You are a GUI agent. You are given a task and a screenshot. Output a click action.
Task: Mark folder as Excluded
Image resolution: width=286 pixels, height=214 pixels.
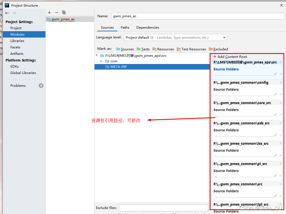pyautogui.click(x=218, y=49)
